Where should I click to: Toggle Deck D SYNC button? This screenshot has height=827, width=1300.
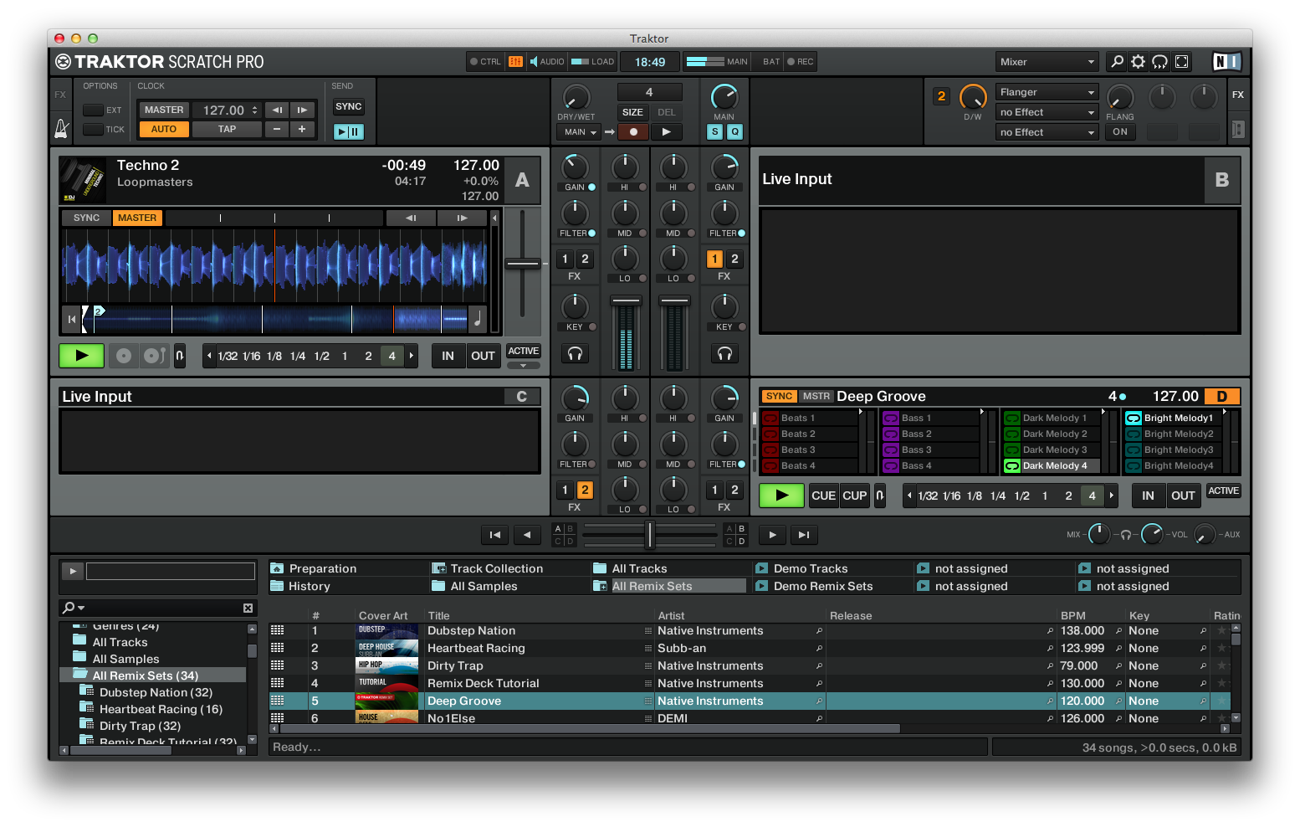(x=779, y=396)
